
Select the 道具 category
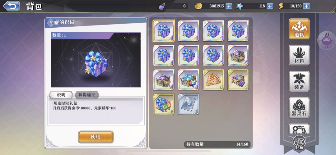point(299,29)
